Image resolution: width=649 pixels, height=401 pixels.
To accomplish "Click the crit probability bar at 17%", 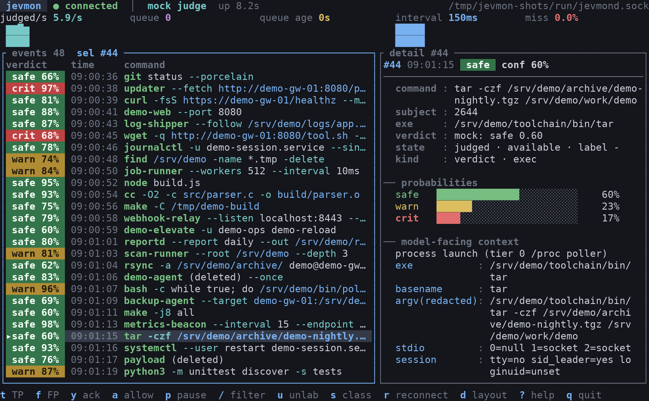I will click(x=448, y=218).
